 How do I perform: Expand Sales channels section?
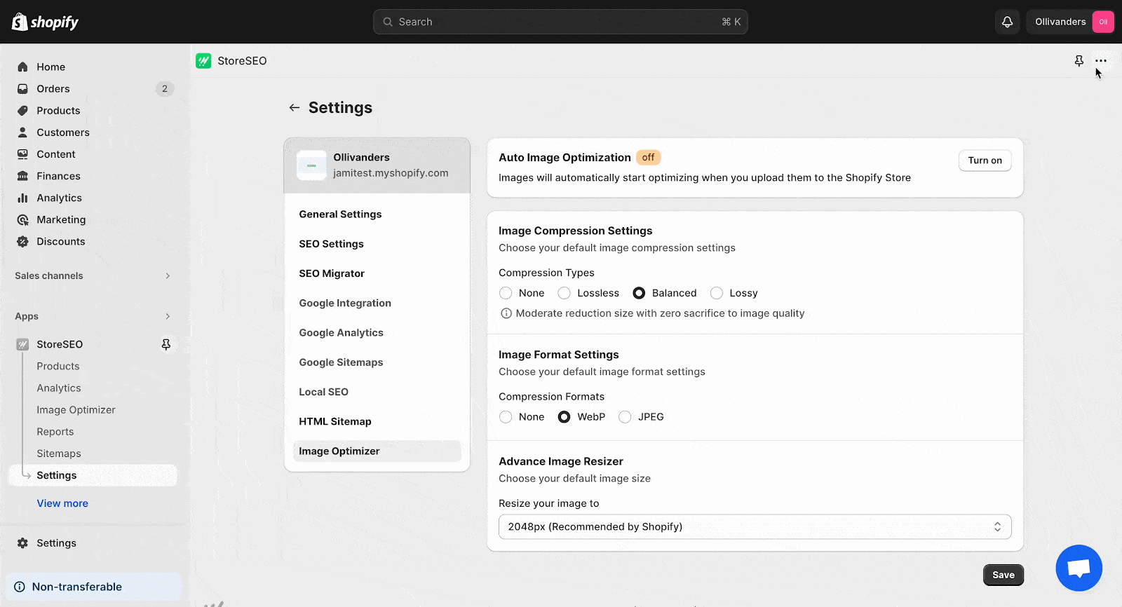tap(168, 276)
